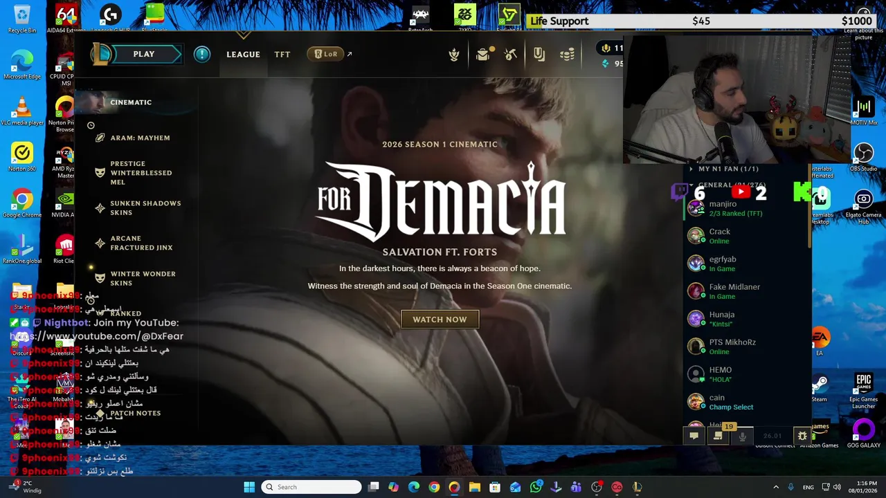Open the Store coins icon
Screen dimensions: 886x498
point(568,54)
